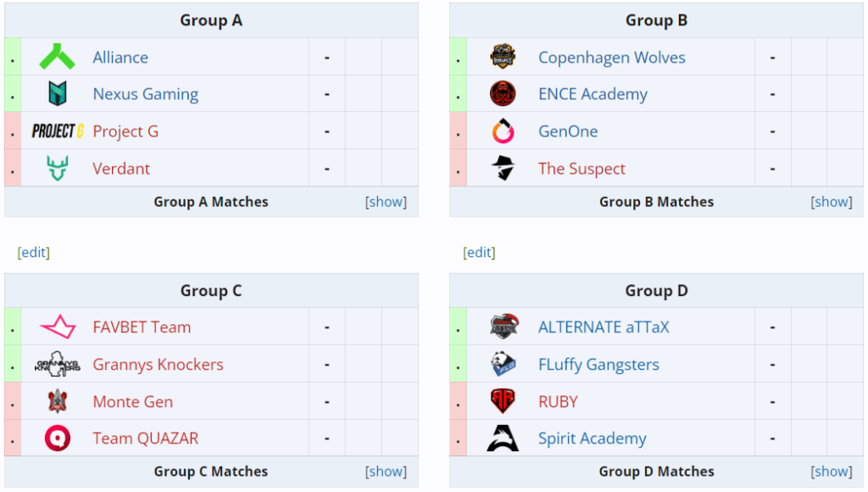
Task: Expand Group B Matches with show
Action: [x=832, y=202]
